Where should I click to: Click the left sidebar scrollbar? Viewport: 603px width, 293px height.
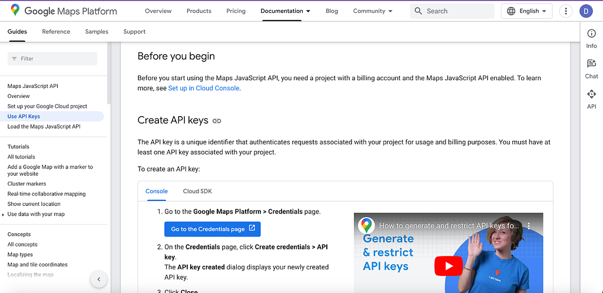click(x=109, y=73)
